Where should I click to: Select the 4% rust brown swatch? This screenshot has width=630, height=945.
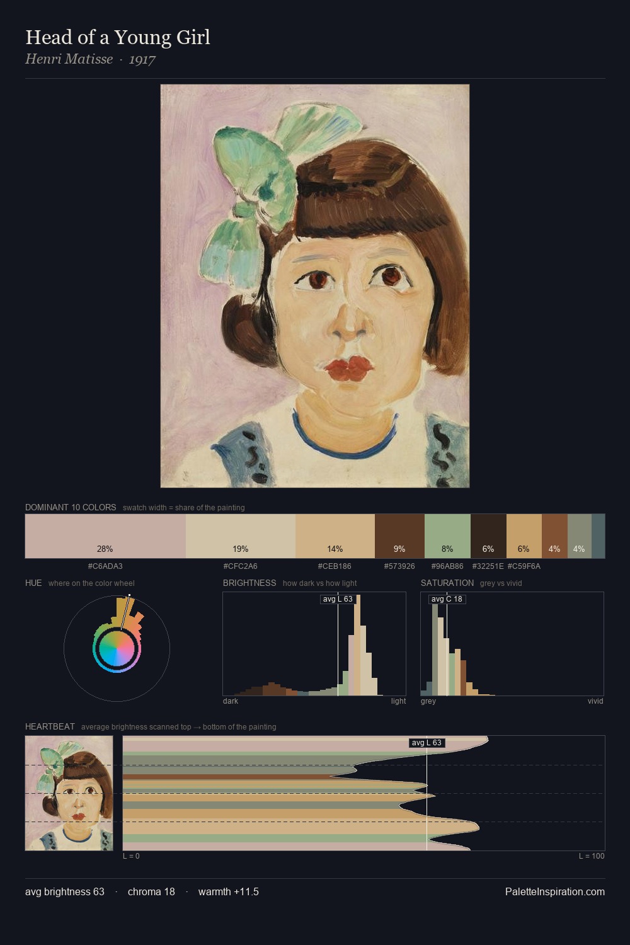click(554, 536)
